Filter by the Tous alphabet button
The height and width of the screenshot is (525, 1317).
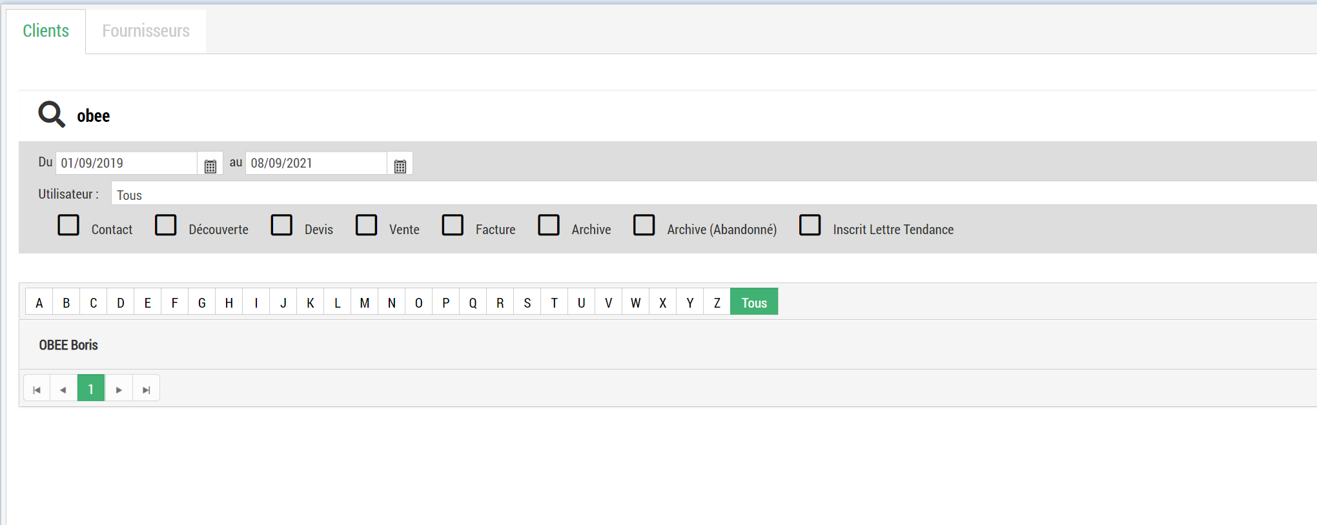(x=753, y=302)
